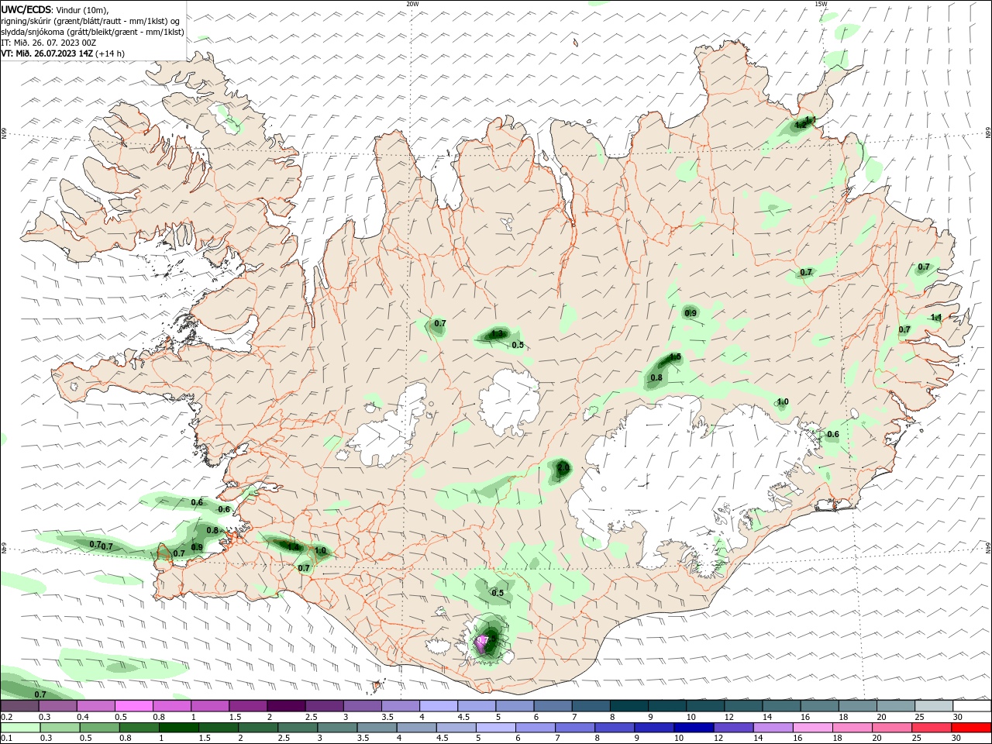
Task: Pick the bright pink 0.5 swatch, upper legend
Action: click(133, 706)
